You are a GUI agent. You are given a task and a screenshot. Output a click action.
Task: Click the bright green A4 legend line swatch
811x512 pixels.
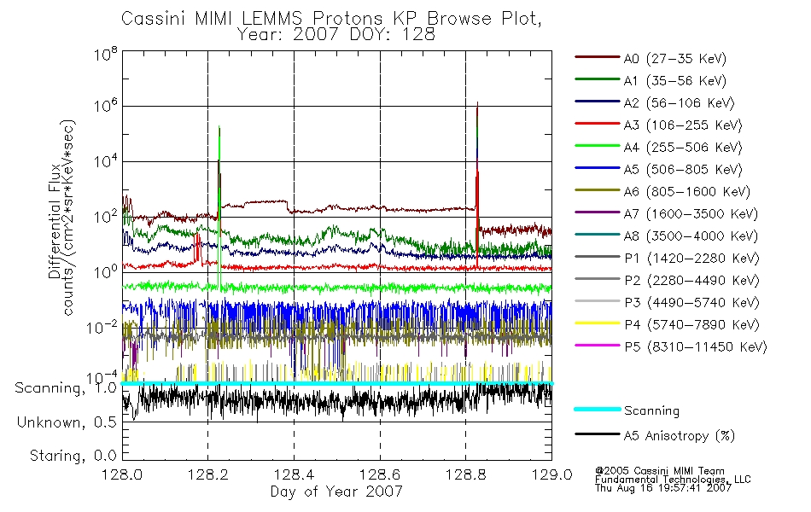pos(597,146)
